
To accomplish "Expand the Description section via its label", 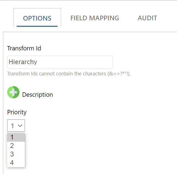I will point(38,95).
